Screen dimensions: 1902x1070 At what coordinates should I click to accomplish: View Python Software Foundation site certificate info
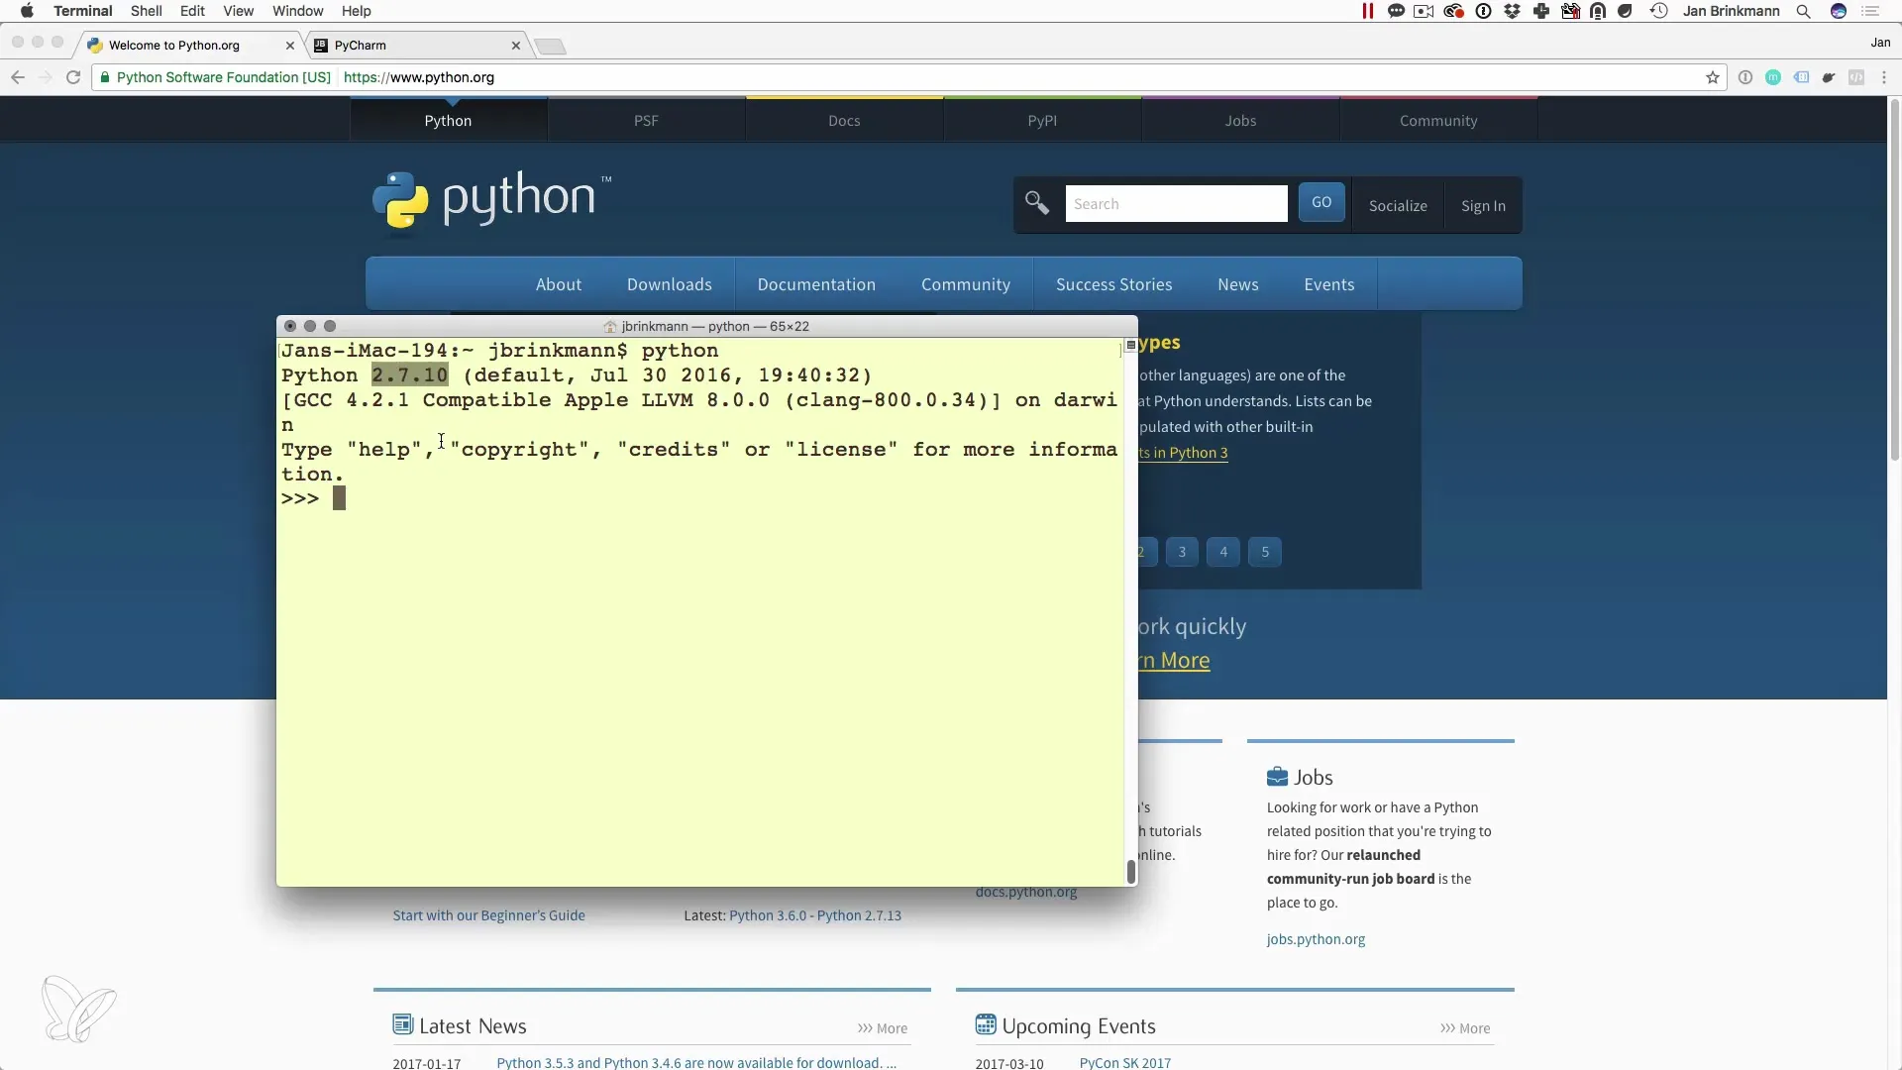[x=216, y=77]
